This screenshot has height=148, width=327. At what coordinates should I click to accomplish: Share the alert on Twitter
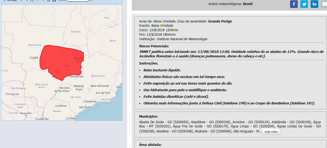click(x=304, y=4)
